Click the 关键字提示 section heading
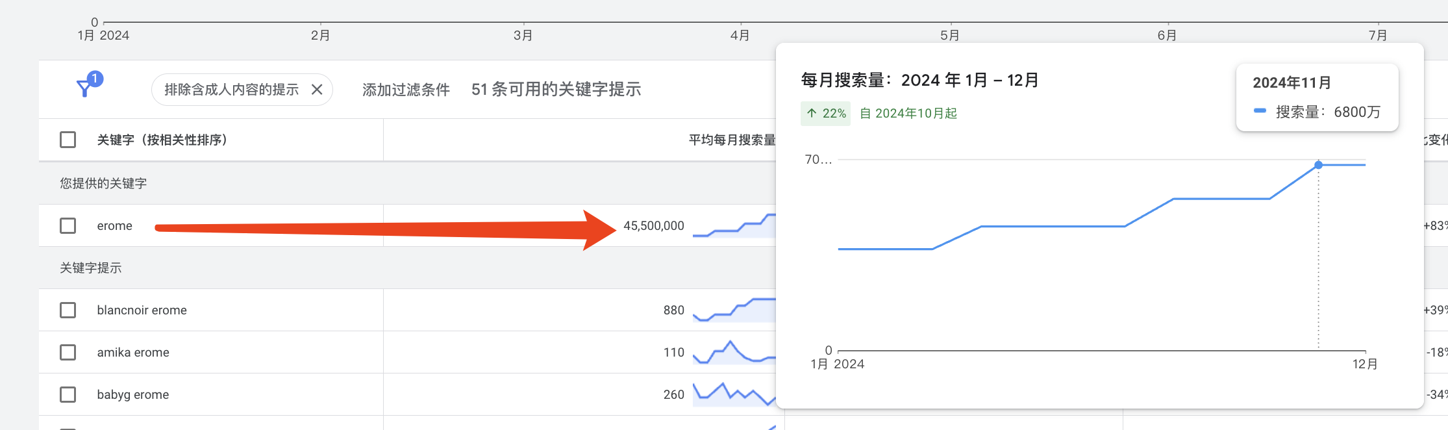1448x430 pixels. pos(91,268)
